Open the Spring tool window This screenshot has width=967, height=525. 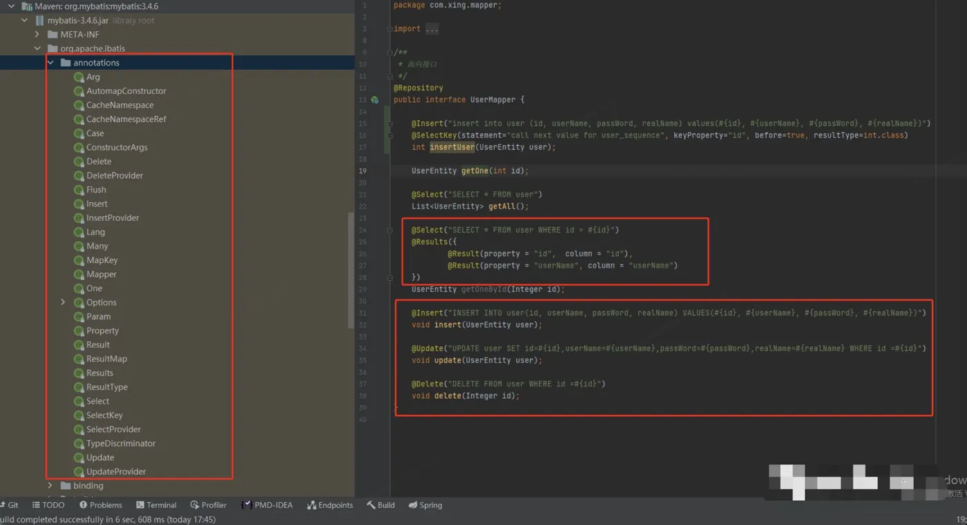pos(425,505)
